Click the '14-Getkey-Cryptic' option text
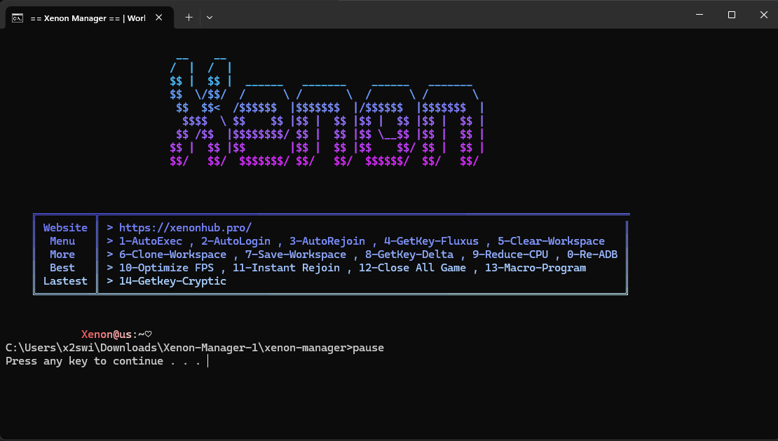Viewport: 778px width, 441px height. click(x=172, y=281)
